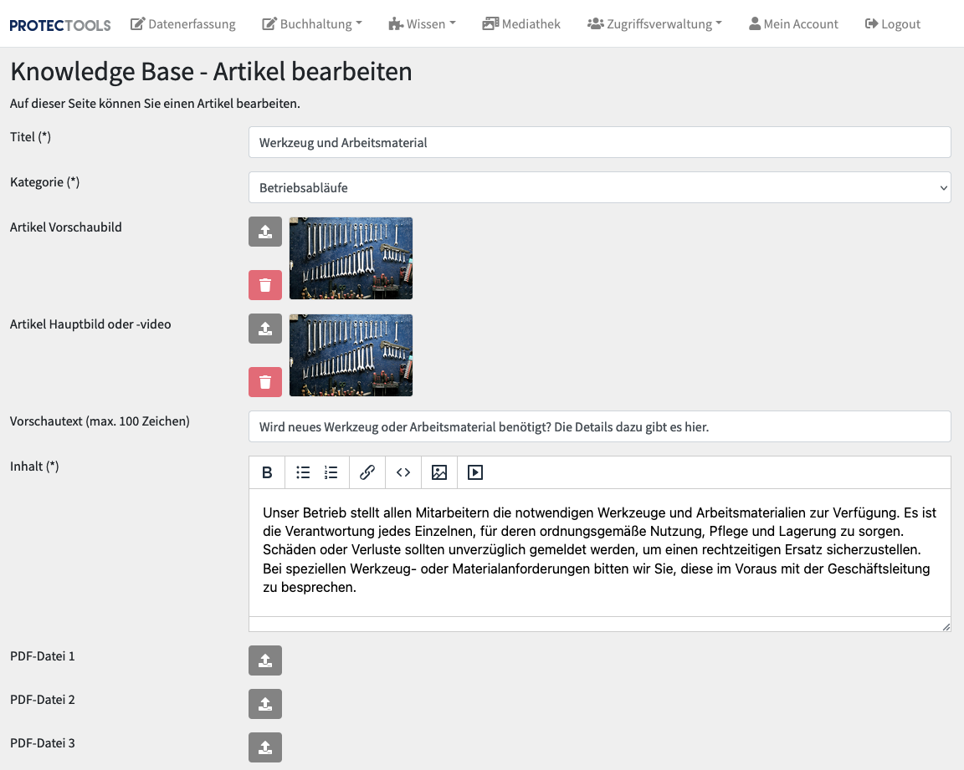Click the Zugriffsverwaltung caret arrow
The height and width of the screenshot is (770, 964).
pos(719,23)
